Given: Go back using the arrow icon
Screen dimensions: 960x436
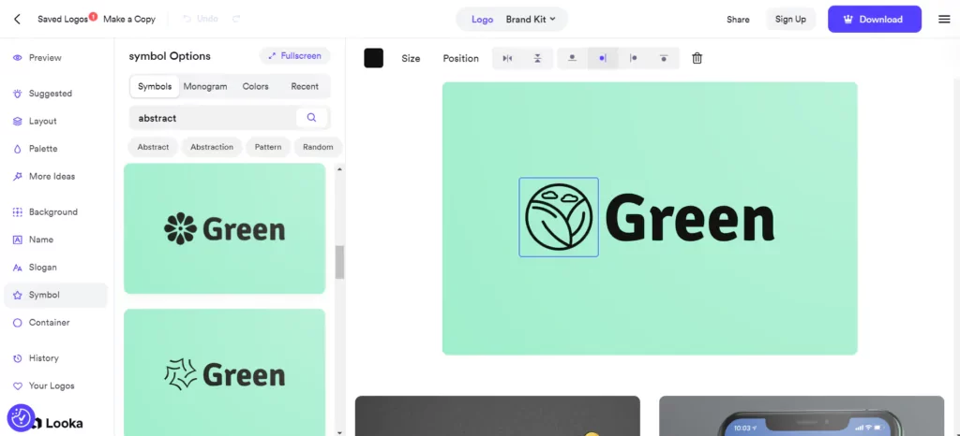Looking at the screenshot, I should pyautogui.click(x=17, y=19).
